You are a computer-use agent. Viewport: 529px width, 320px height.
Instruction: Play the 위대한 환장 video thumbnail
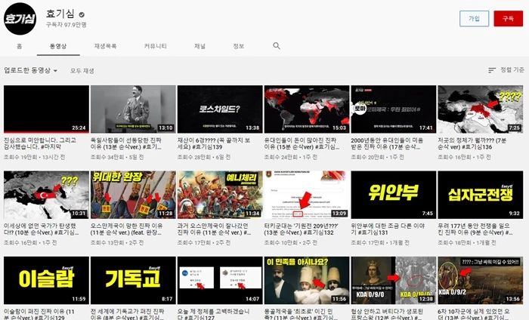point(132,195)
